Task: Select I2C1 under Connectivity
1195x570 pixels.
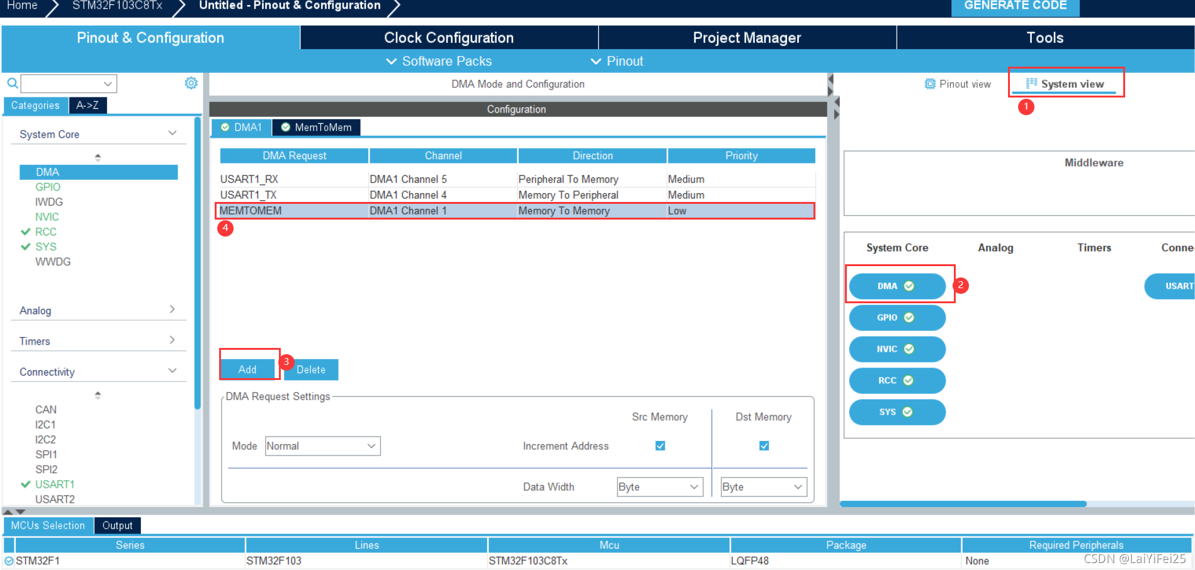Action: (45, 425)
